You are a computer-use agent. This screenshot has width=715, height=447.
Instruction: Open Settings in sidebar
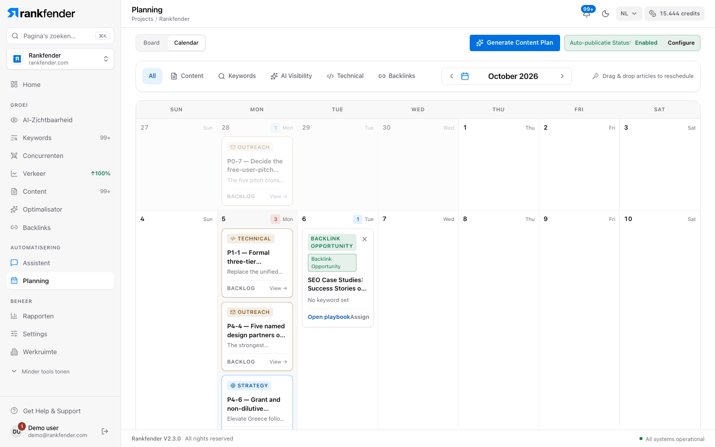click(60, 334)
